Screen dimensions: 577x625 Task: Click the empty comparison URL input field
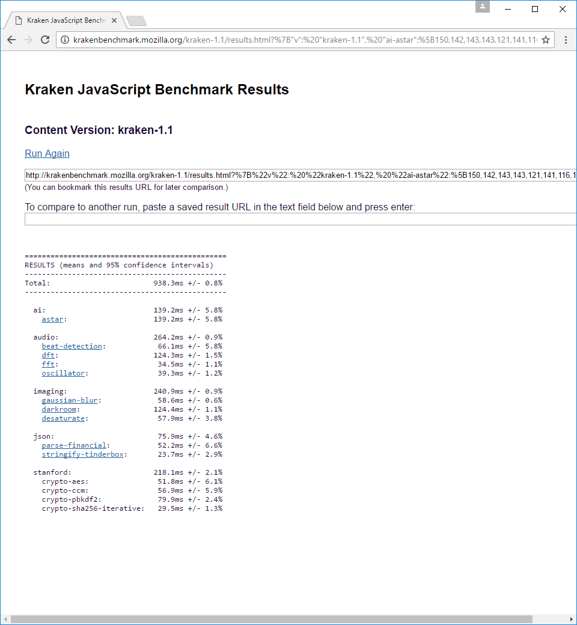[x=301, y=219]
